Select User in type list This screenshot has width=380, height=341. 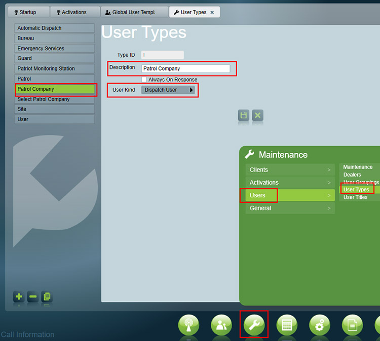(x=54, y=119)
